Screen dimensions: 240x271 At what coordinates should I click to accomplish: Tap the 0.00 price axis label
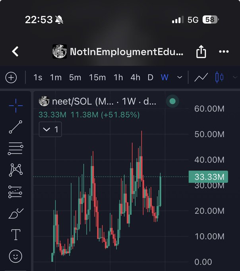click(203, 262)
